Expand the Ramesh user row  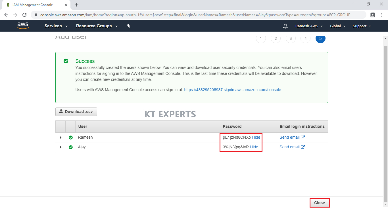61,138
